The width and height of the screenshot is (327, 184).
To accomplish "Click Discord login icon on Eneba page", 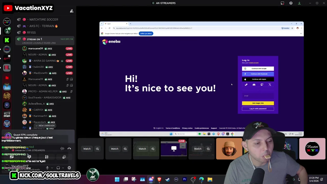I will [x=254, y=85].
